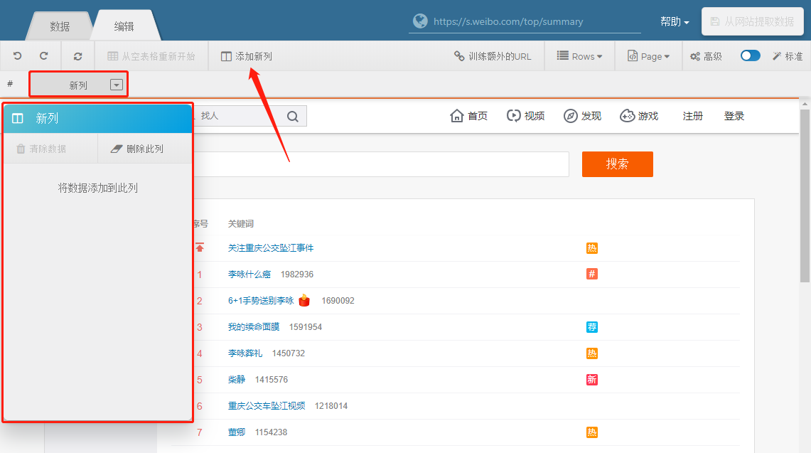
Task: Switch to the 数据 tab
Action: click(x=60, y=26)
